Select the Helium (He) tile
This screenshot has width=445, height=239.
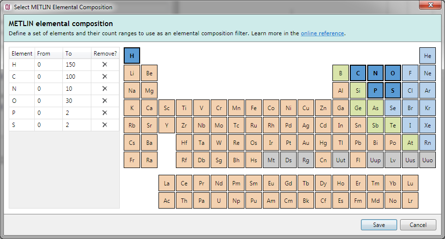pyautogui.click(x=428, y=56)
